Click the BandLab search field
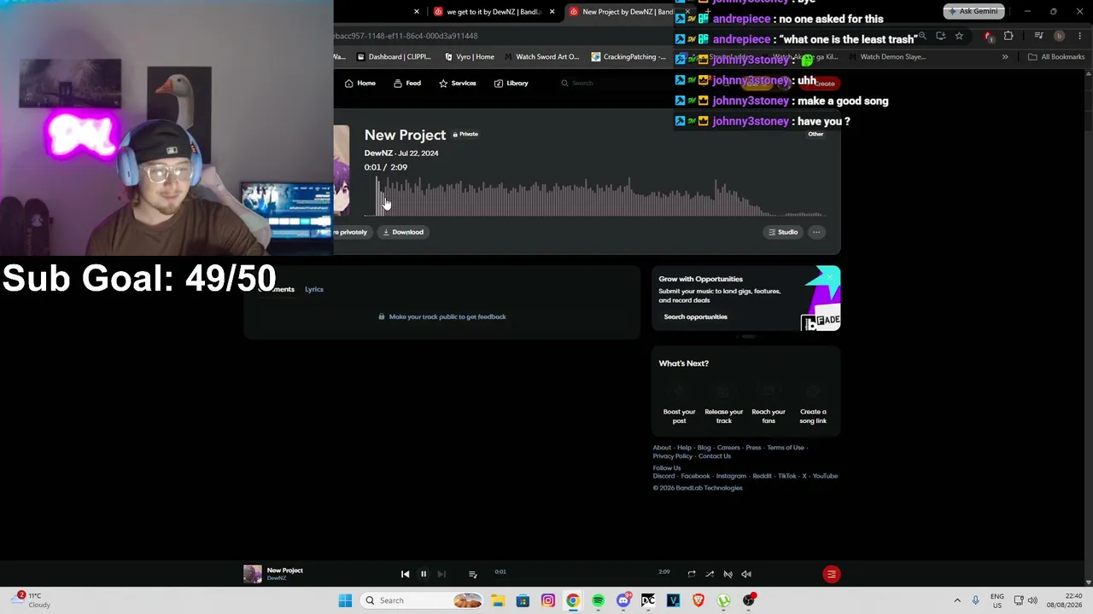 point(615,83)
